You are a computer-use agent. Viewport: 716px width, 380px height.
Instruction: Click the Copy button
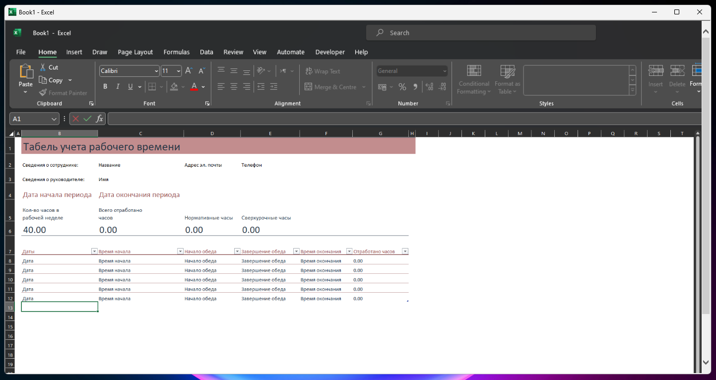pyautogui.click(x=51, y=80)
